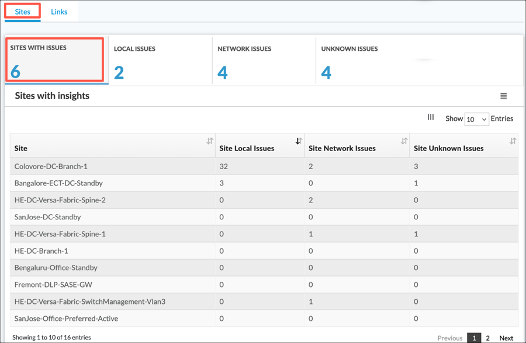Click the hamburger menu icon beside Sites with insights
Image resolution: width=526 pixels, height=343 pixels.
(x=503, y=96)
